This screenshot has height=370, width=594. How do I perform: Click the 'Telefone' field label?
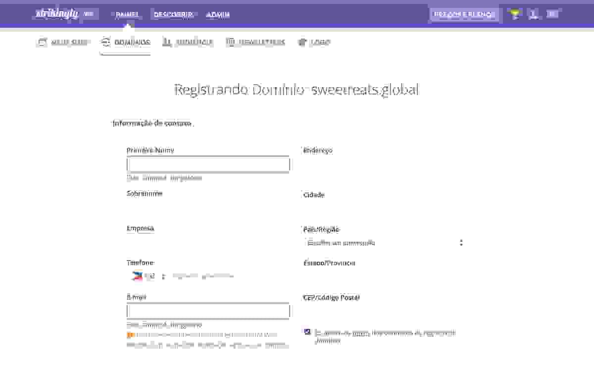pyautogui.click(x=140, y=263)
